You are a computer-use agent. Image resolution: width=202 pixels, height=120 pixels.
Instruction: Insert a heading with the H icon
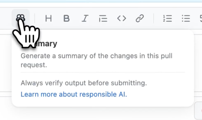coord(48,18)
